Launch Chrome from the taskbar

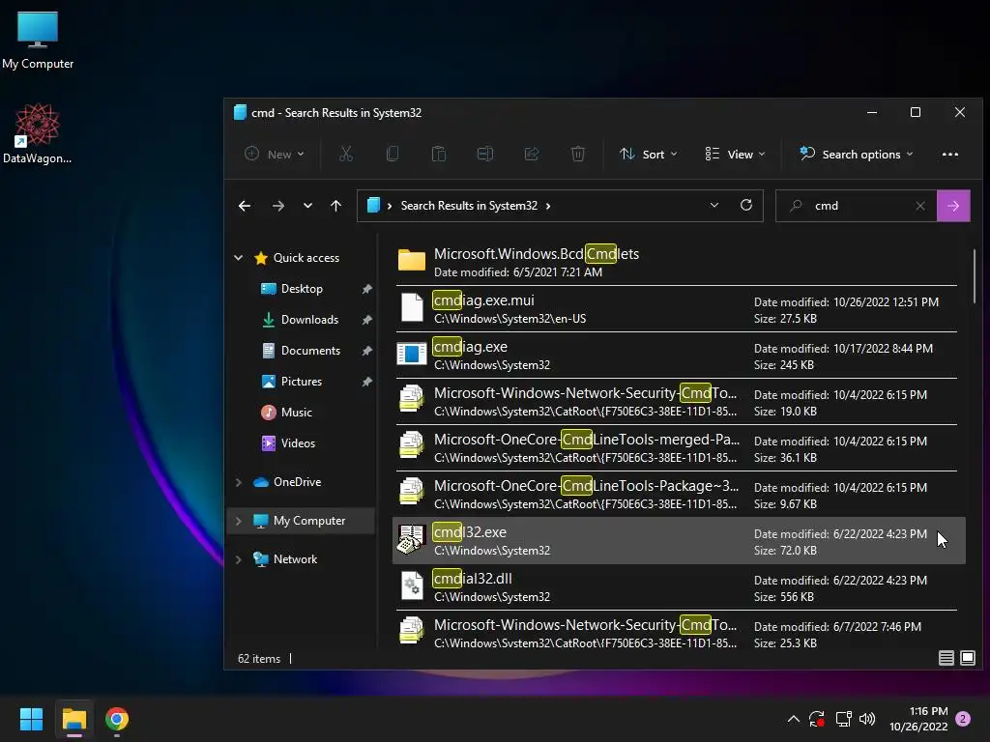[117, 719]
